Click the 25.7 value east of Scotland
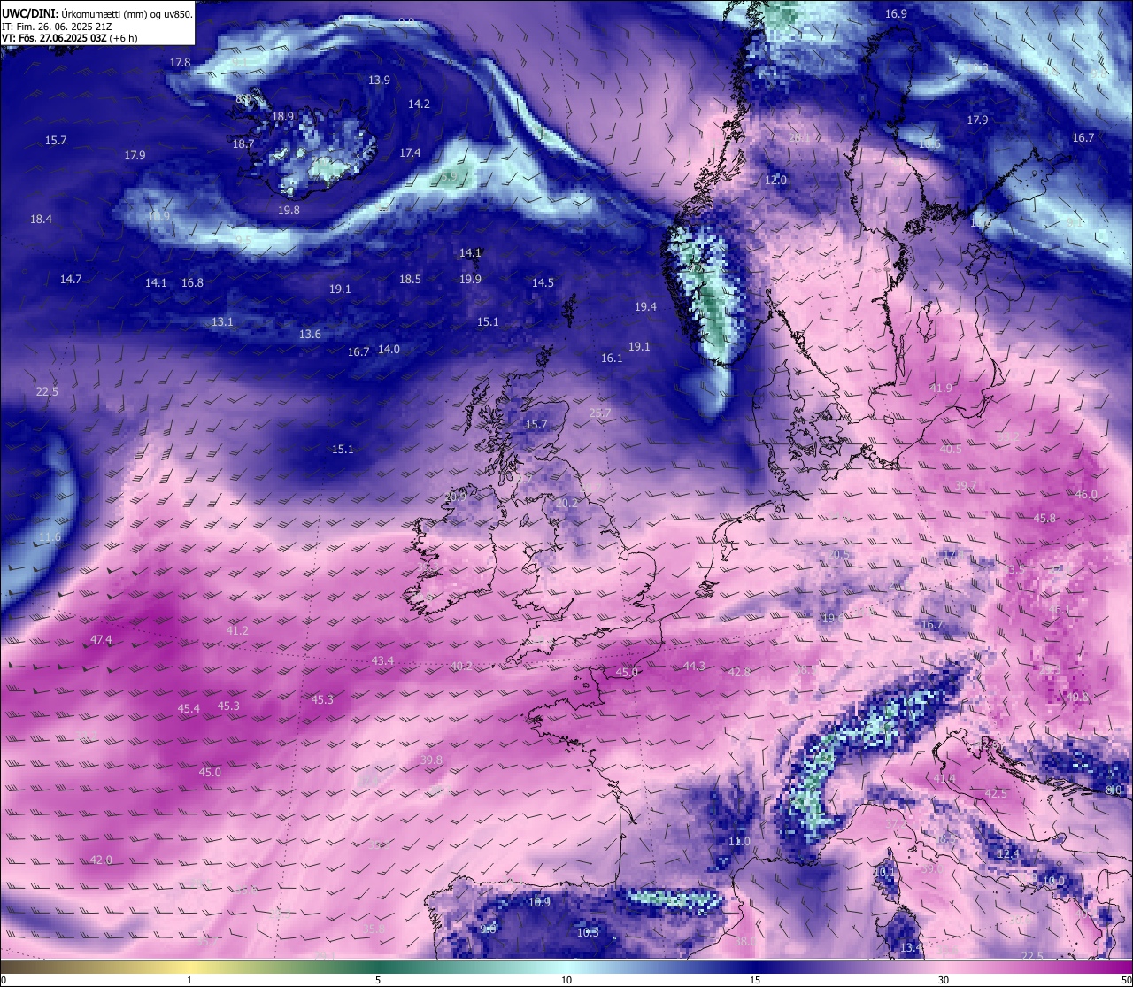The width and height of the screenshot is (1133, 987). tap(599, 413)
